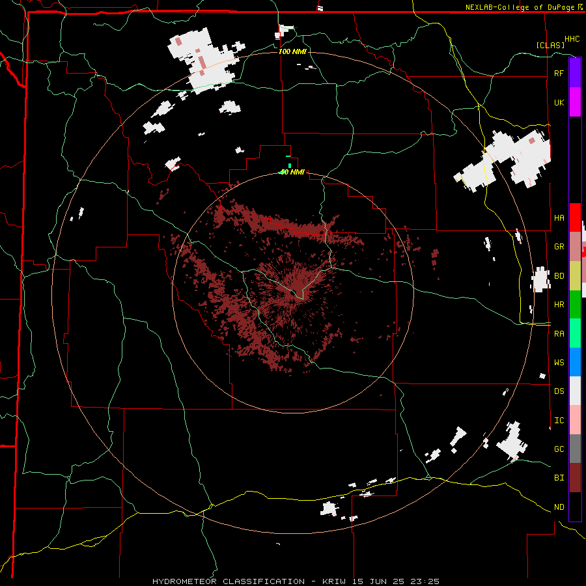Viewport: 586px width, 586px height.
Task: Click the HR green legend swatch
Action: (x=575, y=305)
